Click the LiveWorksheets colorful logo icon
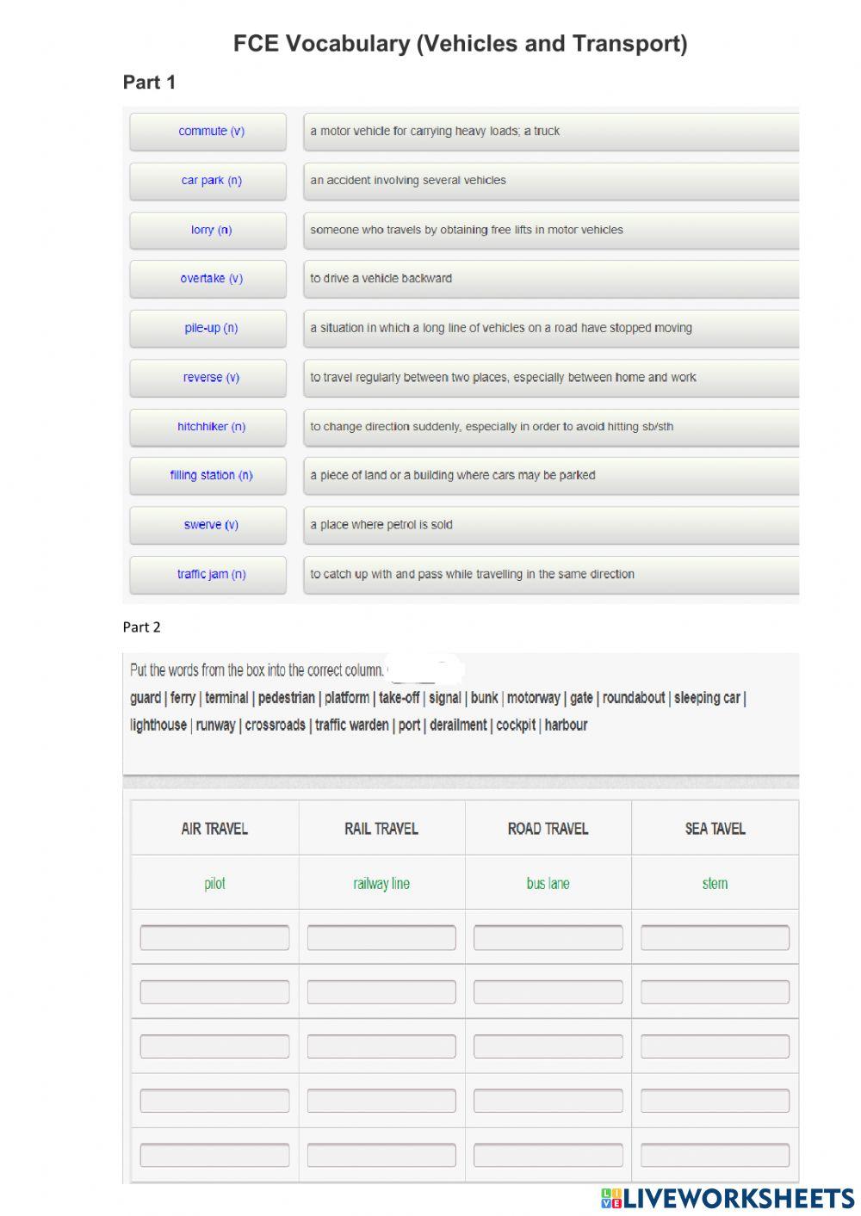The image size is (861, 1216). (611, 1198)
